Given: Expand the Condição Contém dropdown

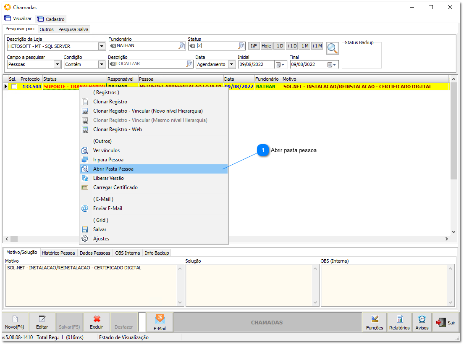Looking at the screenshot, I should [x=102, y=64].
